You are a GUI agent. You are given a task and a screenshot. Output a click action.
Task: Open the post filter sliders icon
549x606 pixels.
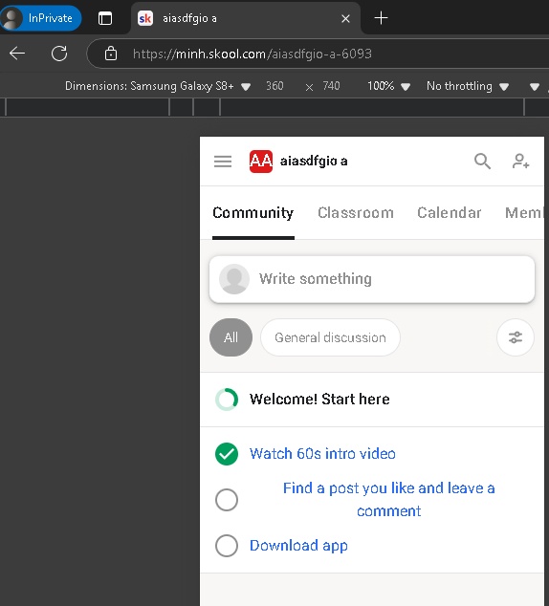[x=516, y=337]
